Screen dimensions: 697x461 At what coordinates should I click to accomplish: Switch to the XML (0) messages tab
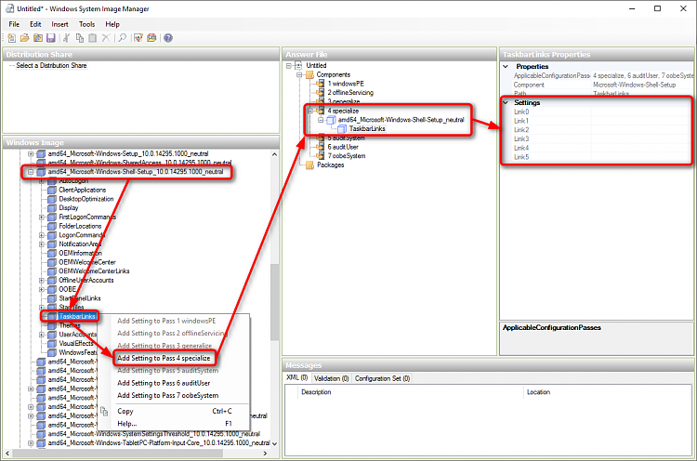tap(297, 378)
